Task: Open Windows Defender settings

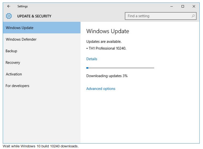Action: coord(42,39)
